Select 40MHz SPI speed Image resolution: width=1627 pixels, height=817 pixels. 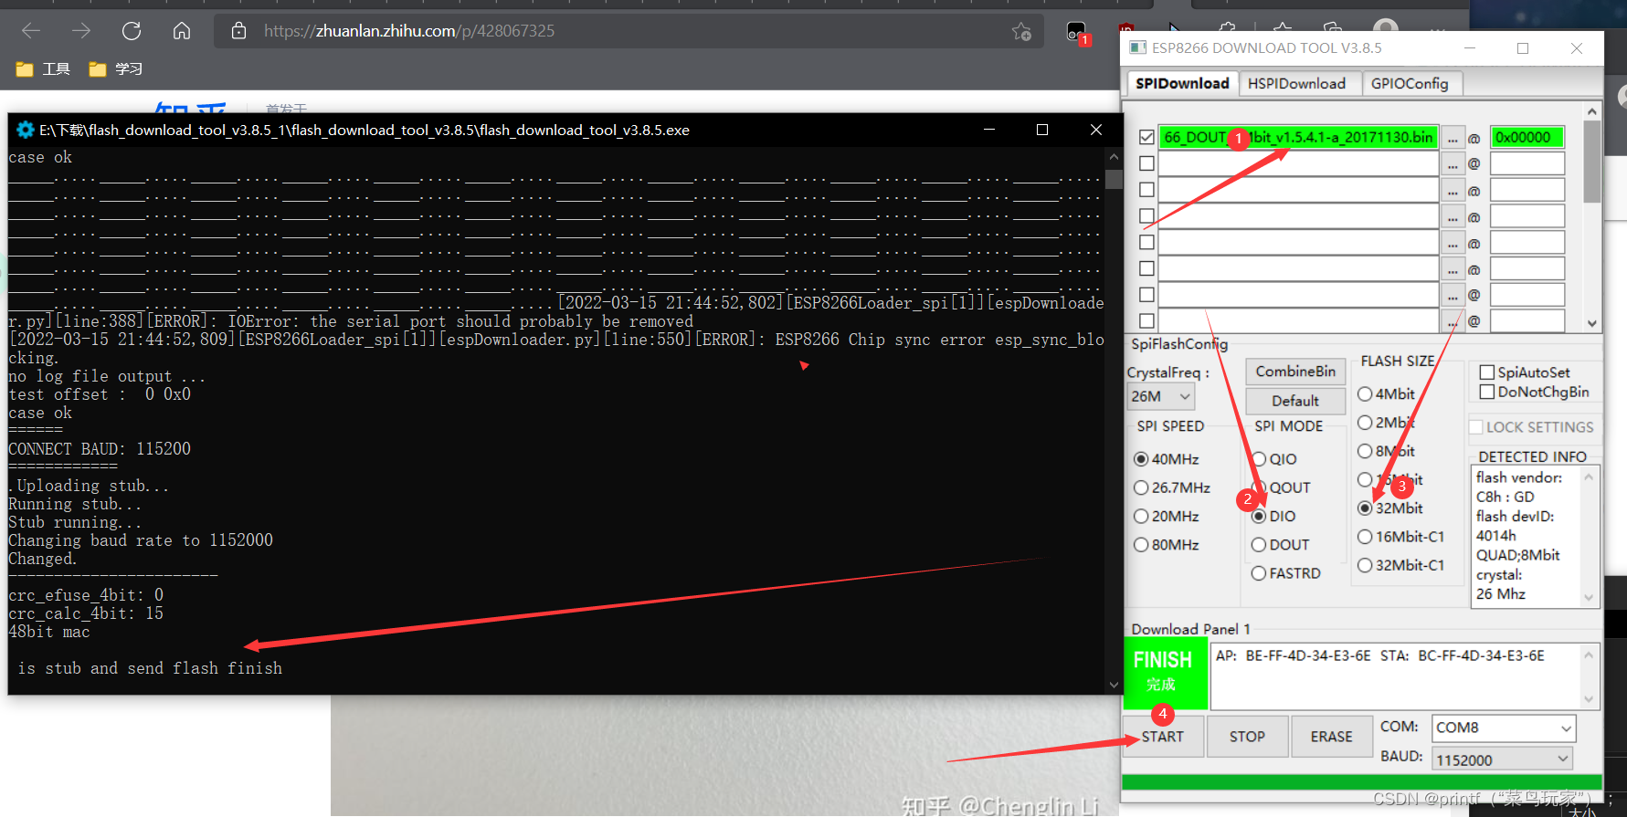(1141, 459)
